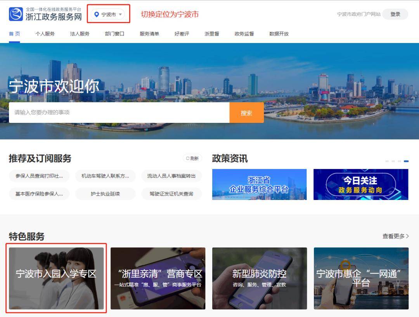
Task: Select 参保人员查询打印社... service tag
Action: click(39, 176)
